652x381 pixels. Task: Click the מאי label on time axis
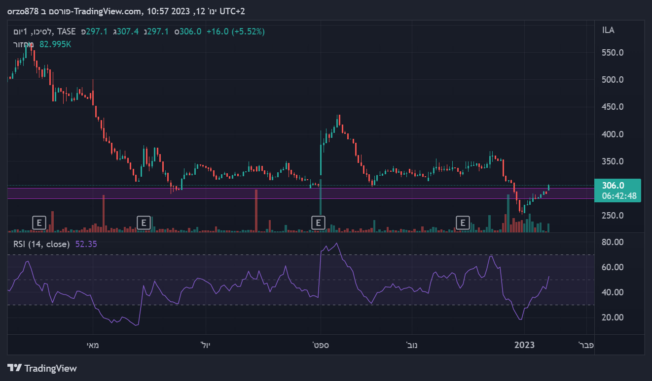93,345
